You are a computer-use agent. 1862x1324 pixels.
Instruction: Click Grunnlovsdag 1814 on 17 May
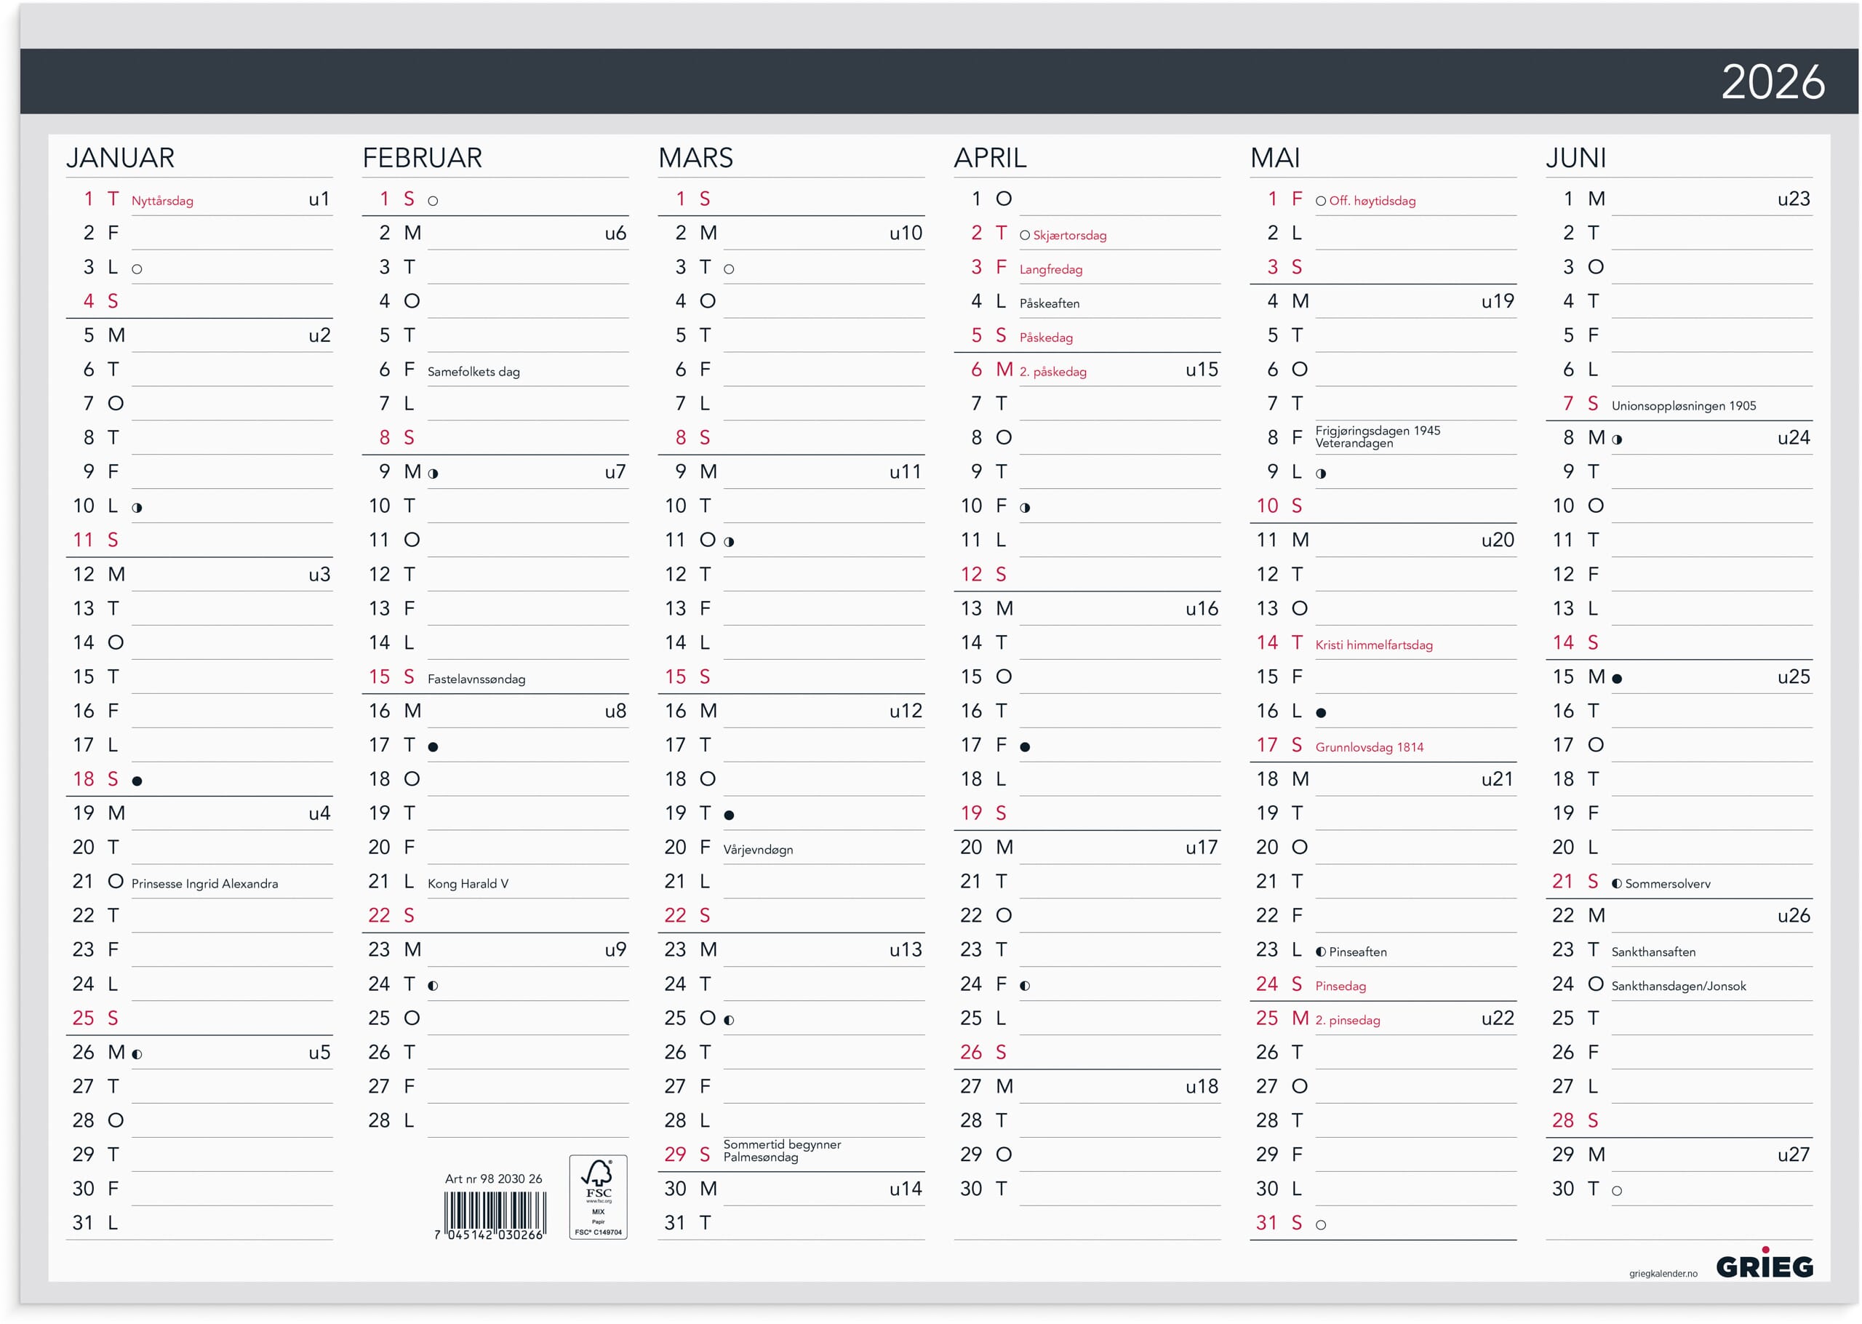click(1368, 747)
